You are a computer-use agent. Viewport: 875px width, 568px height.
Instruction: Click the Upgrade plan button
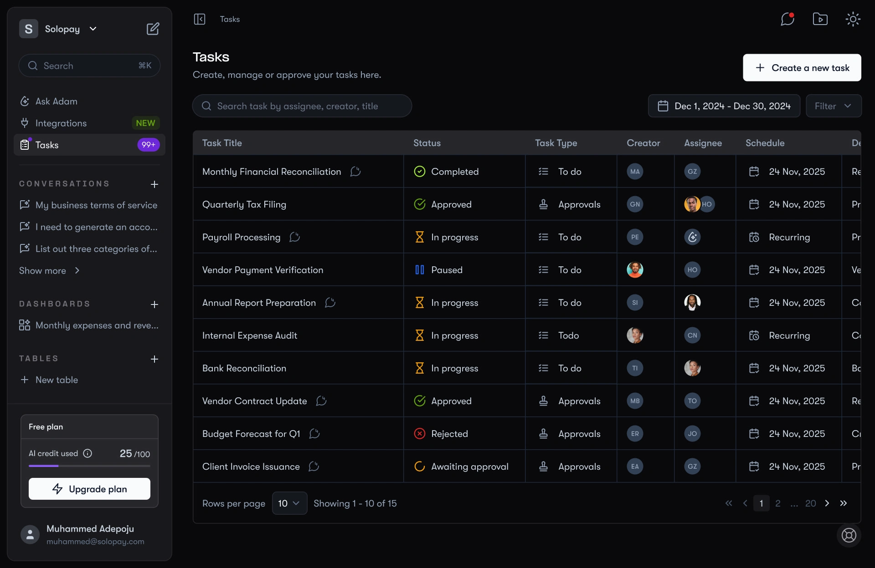(x=89, y=488)
